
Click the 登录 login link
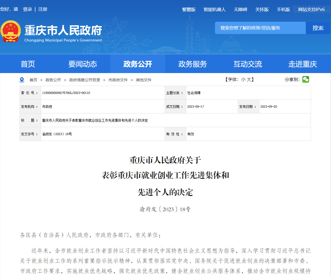pos(27,9)
